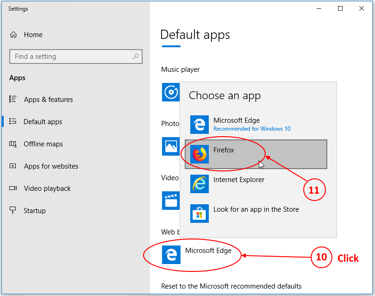The width and height of the screenshot is (375, 296).
Task: Click the Microsoft Edge web browser icon
Action: tap(171, 255)
